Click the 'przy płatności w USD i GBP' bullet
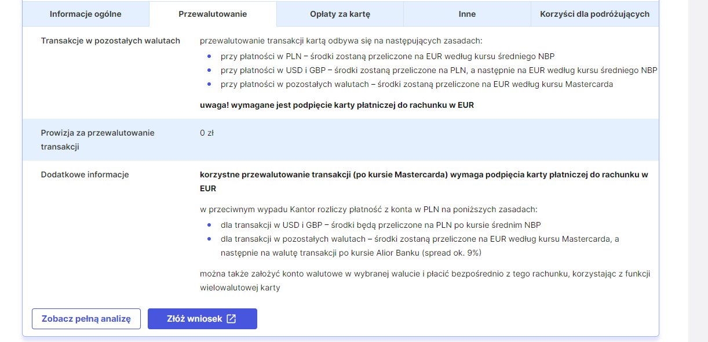 [x=439, y=70]
